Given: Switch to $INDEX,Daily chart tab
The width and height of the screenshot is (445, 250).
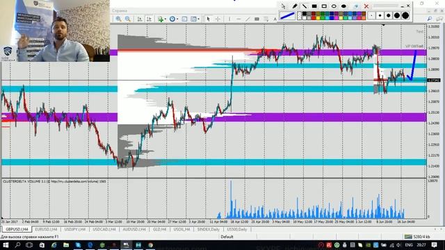Looking at the screenshot, I should (209, 229).
